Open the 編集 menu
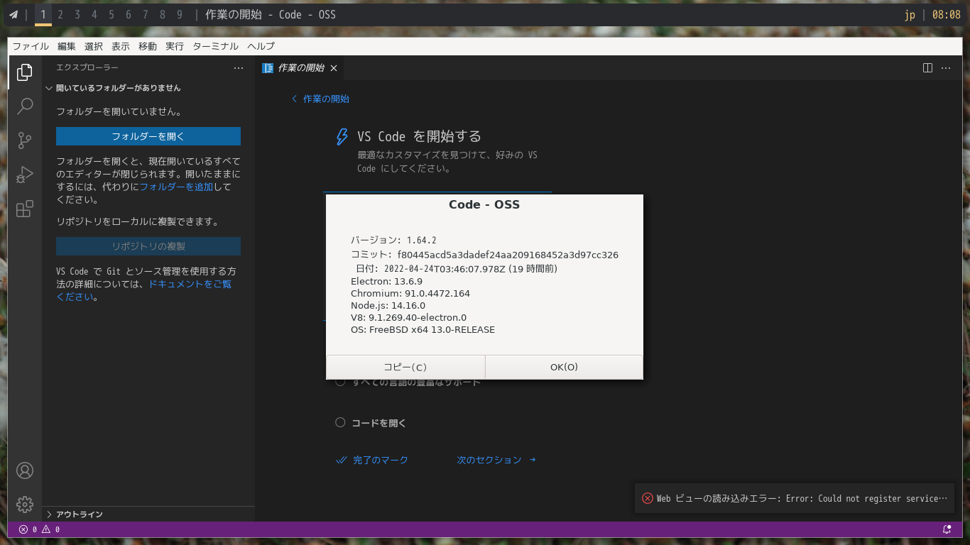The width and height of the screenshot is (970, 545). point(67,46)
